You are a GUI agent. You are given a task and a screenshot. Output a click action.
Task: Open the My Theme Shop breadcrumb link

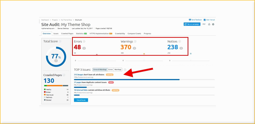click(x=66, y=20)
